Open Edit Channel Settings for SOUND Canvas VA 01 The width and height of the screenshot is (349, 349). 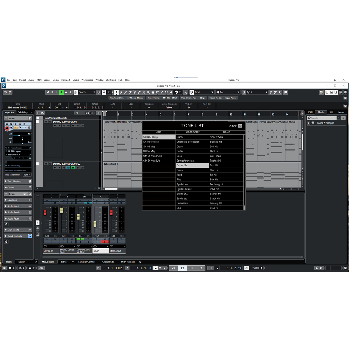click(x=64, y=126)
